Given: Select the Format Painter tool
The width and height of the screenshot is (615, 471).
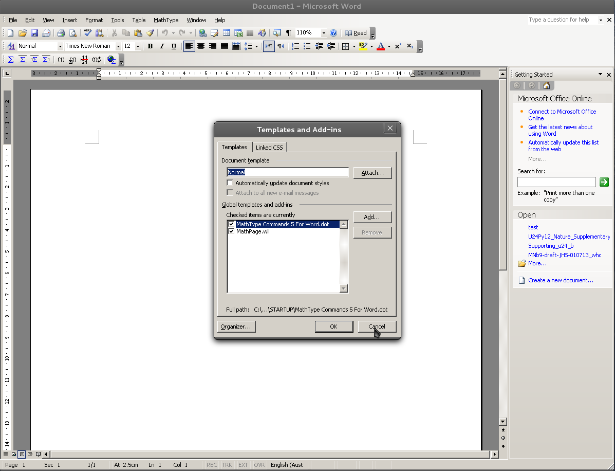Looking at the screenshot, I should (x=150, y=32).
